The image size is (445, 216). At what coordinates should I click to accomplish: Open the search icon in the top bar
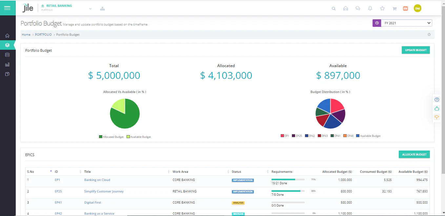click(334, 9)
